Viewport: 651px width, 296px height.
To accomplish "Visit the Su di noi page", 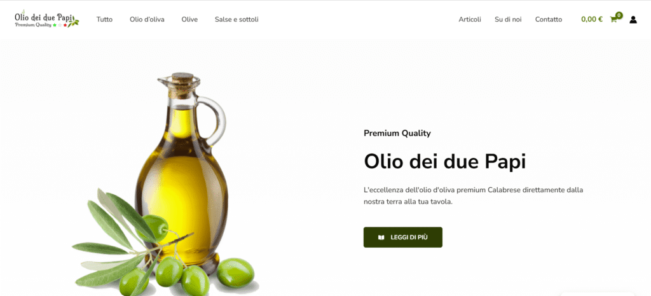I will (x=508, y=20).
